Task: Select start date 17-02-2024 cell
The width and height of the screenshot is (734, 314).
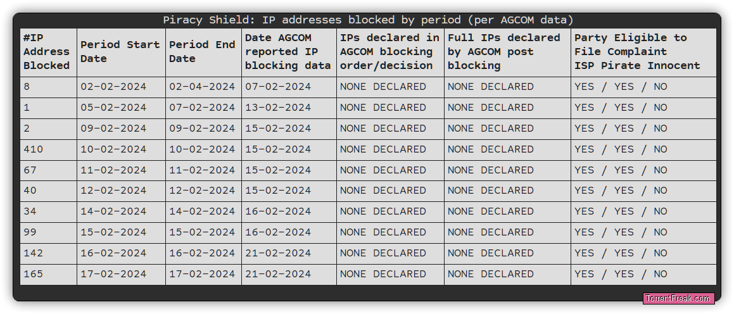Action: tap(121, 274)
